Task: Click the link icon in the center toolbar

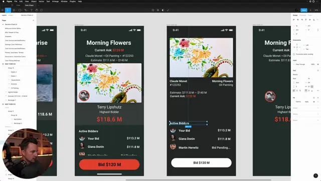Action: pos(168,10)
